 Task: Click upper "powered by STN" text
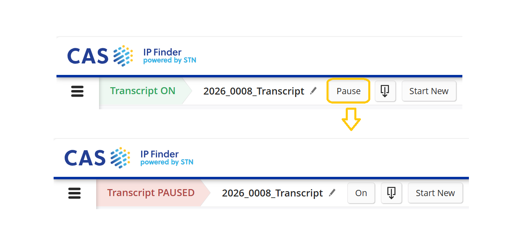pos(169,61)
